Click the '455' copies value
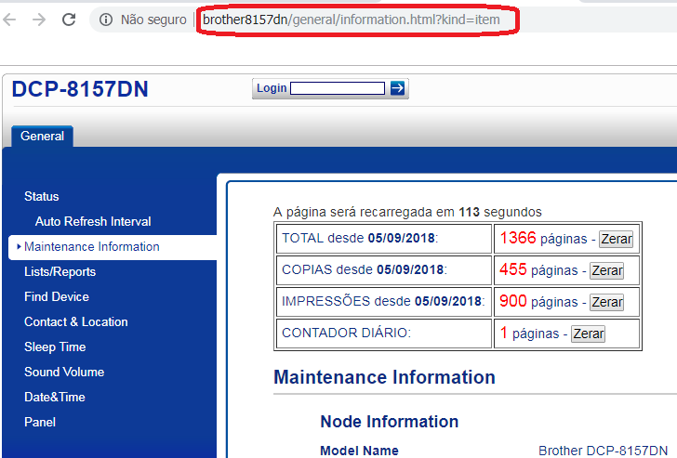The height and width of the screenshot is (458, 677). [x=513, y=269]
